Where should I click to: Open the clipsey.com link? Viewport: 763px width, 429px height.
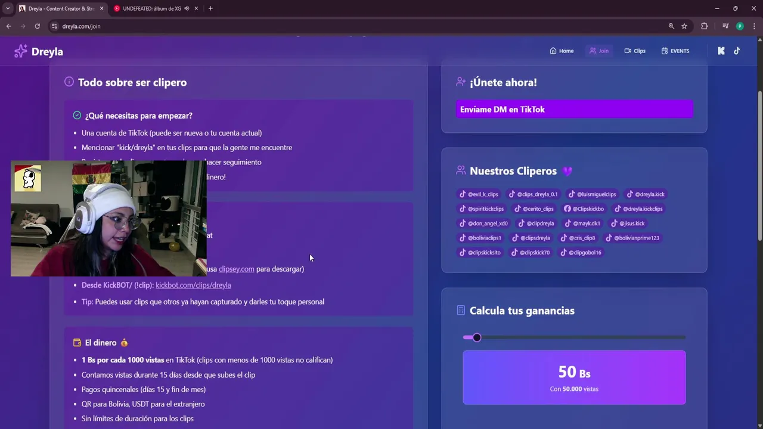coord(237,269)
